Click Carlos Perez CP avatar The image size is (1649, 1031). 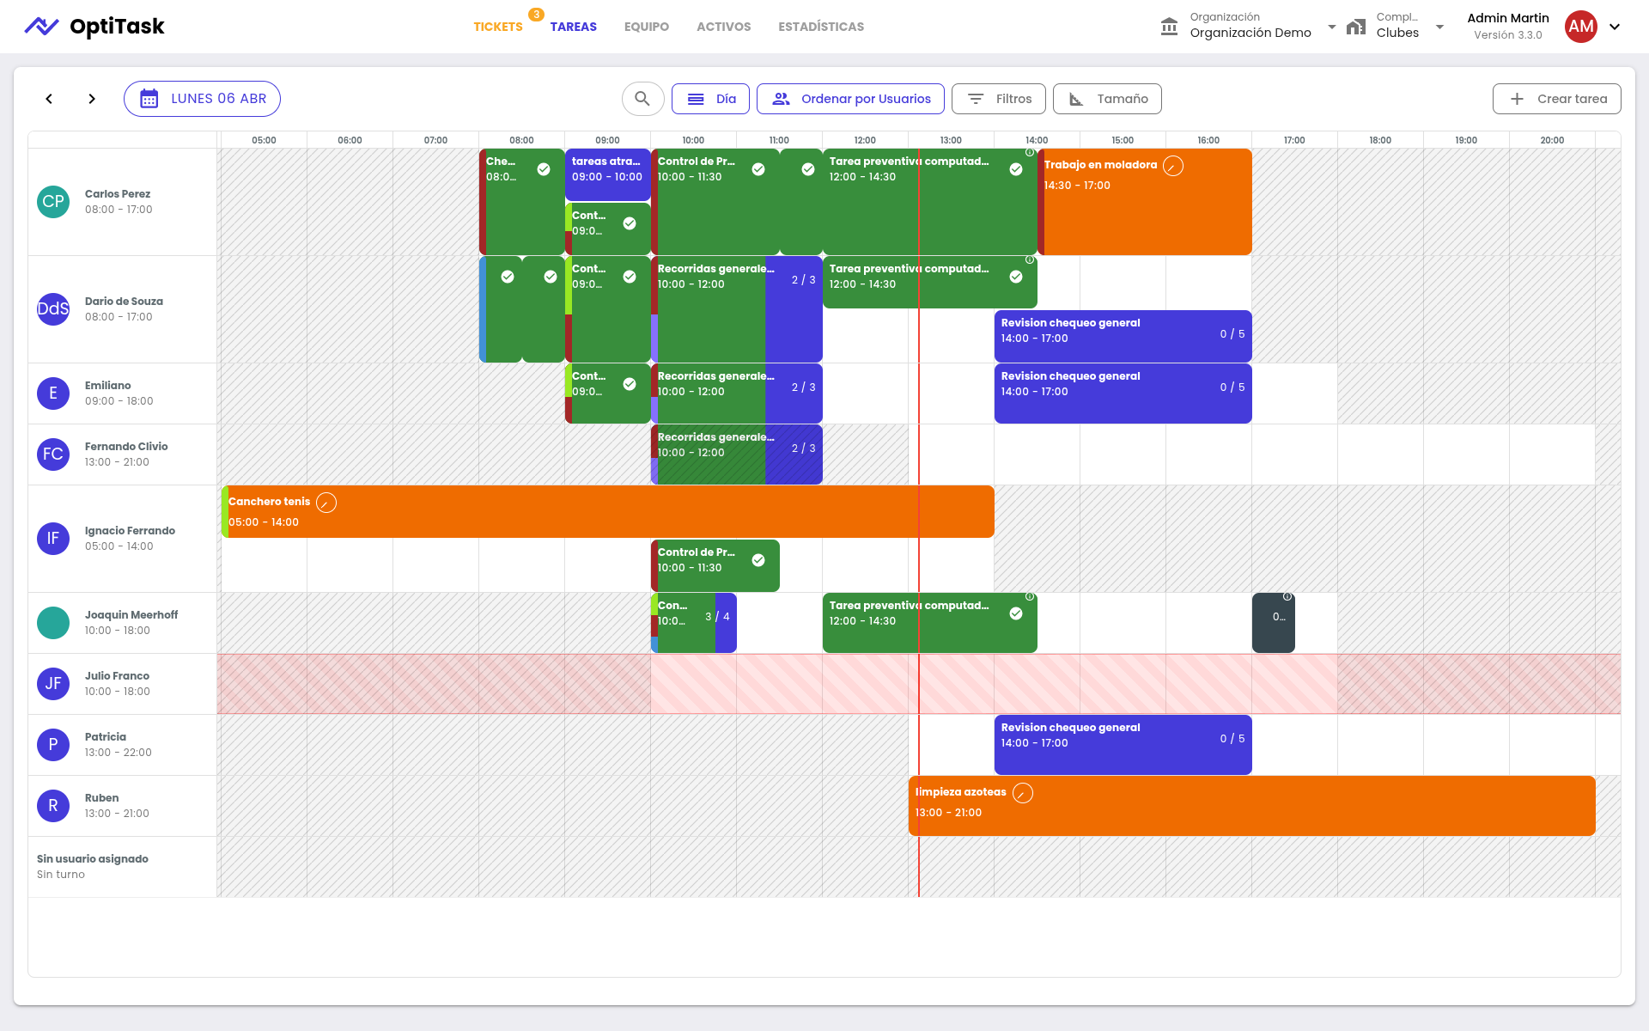point(53,202)
